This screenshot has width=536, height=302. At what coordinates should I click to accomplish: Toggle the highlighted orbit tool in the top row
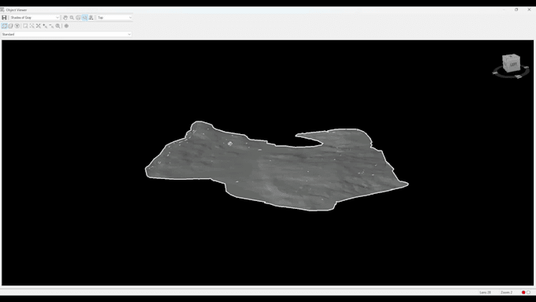[85, 17]
